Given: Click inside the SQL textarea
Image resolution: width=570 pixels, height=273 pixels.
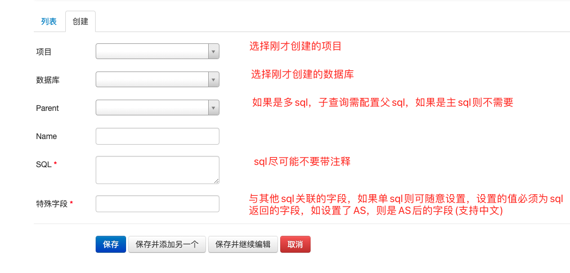Looking at the screenshot, I should pos(157,169).
